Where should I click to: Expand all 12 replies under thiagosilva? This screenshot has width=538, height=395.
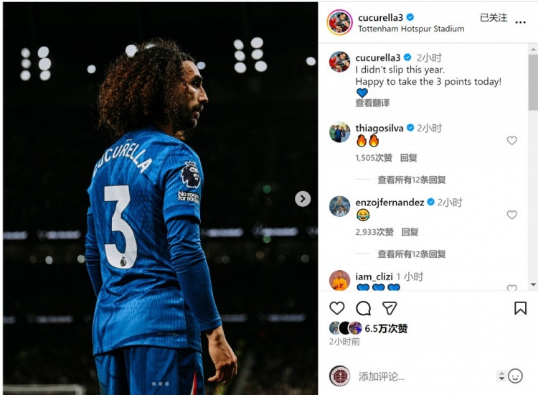(x=412, y=180)
